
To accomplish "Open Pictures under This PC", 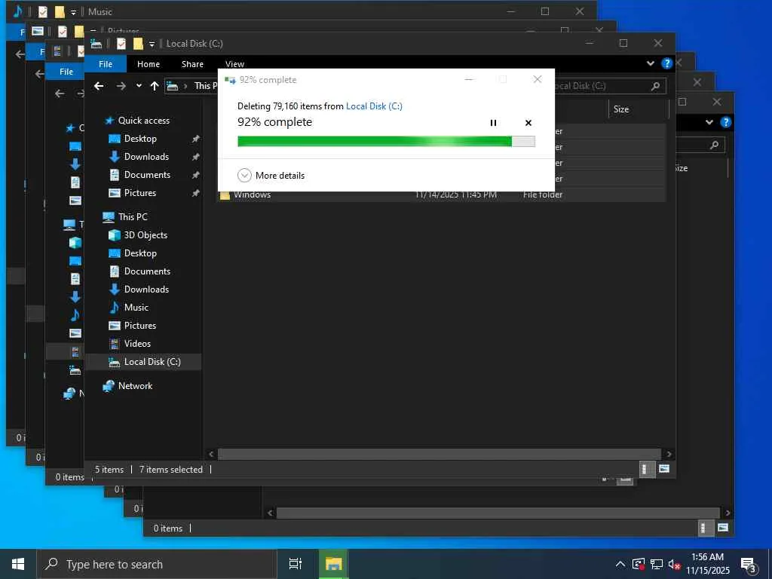I will (x=139, y=326).
